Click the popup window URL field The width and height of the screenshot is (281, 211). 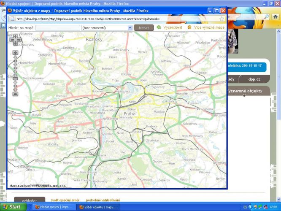(116, 19)
